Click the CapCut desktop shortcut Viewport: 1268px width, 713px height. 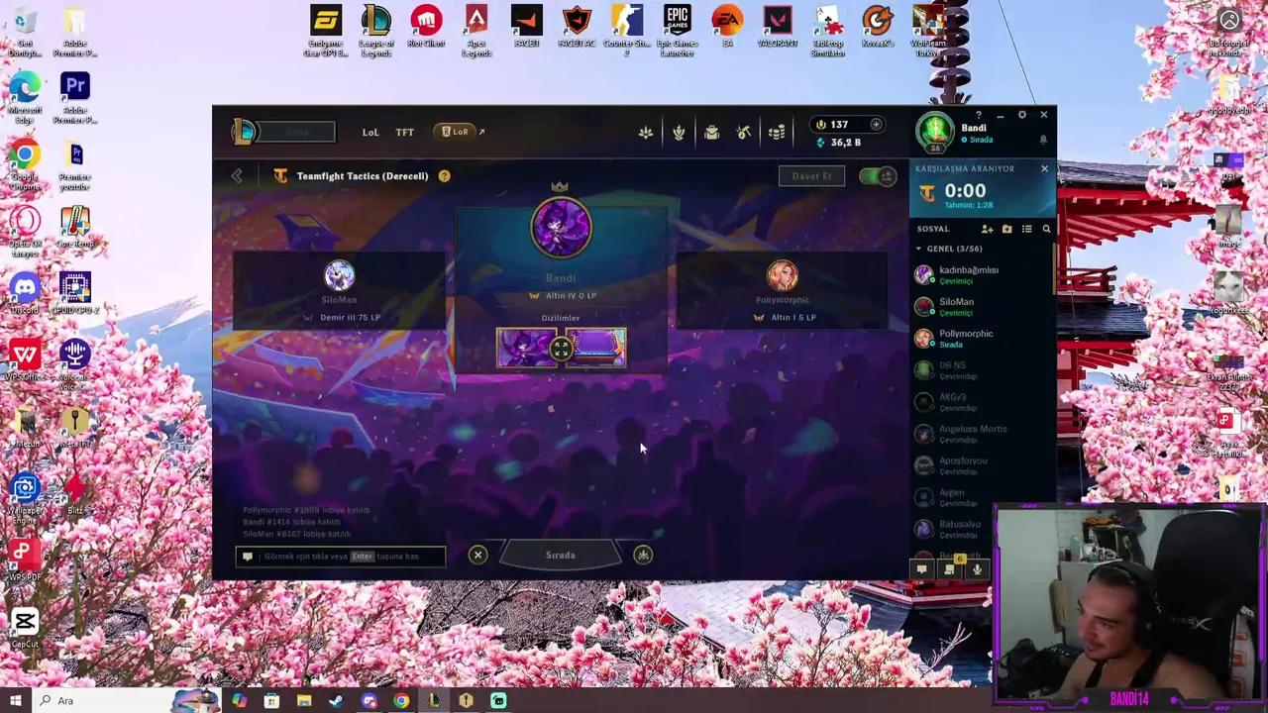point(25,628)
